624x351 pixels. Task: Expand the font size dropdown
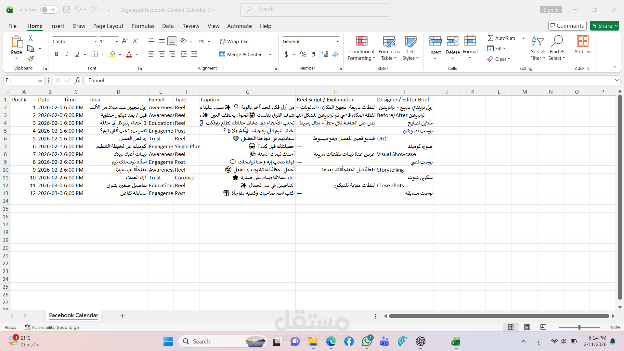[x=117, y=41]
